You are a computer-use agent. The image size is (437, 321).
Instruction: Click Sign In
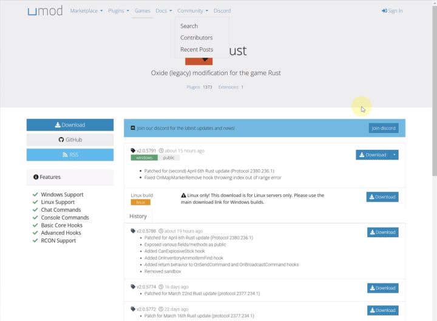392,11
